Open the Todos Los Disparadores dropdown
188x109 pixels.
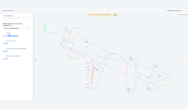(x=16, y=28)
